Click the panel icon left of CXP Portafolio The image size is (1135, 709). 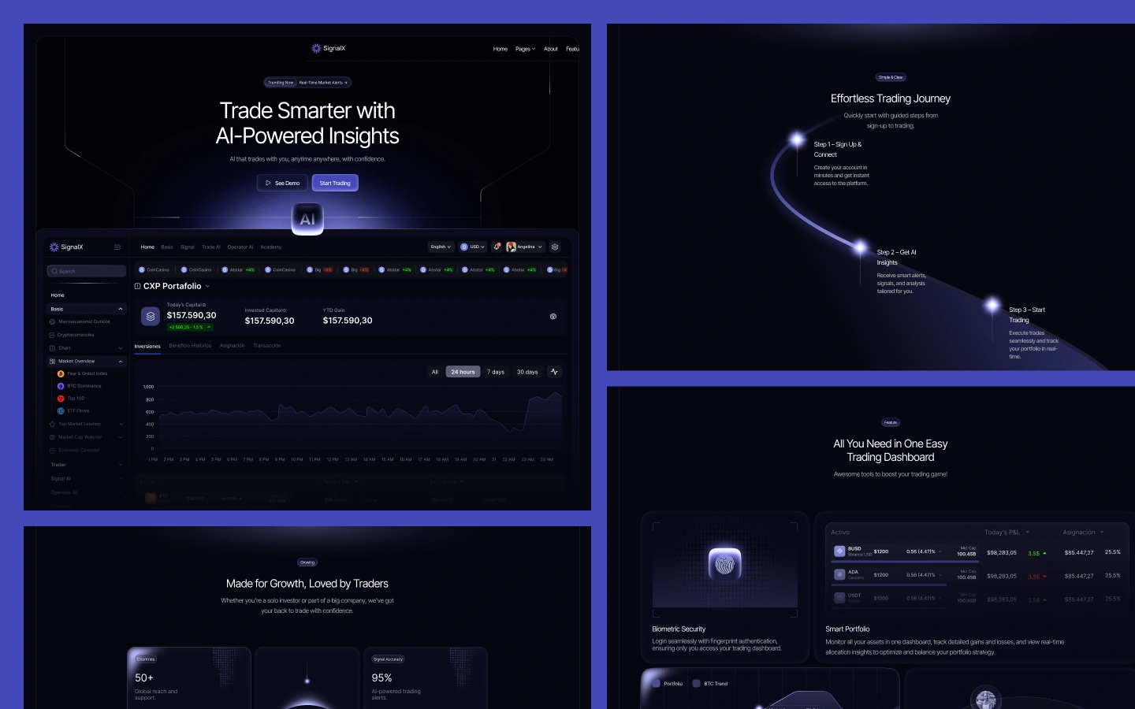tap(138, 286)
